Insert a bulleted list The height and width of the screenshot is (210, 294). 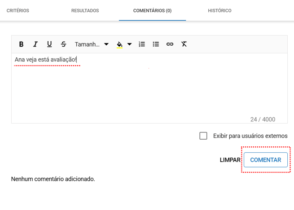pyautogui.click(x=156, y=44)
